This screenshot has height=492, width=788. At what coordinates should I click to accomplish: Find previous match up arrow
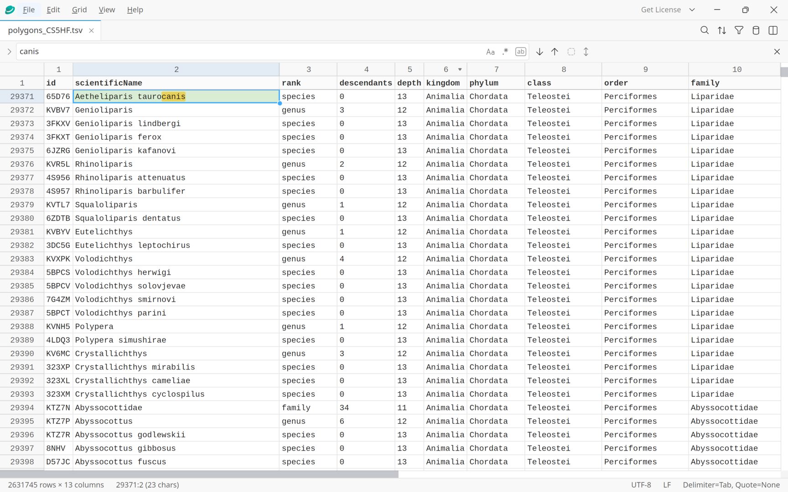point(555,52)
